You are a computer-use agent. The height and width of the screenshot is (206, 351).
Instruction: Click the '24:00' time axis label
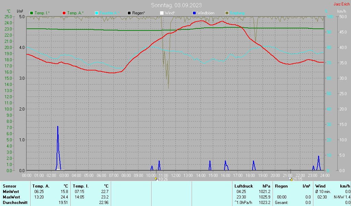pos(325,176)
